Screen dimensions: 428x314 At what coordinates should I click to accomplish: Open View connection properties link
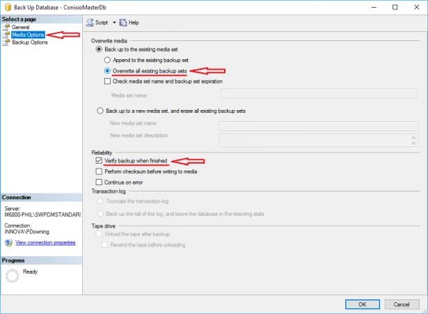(x=45, y=242)
